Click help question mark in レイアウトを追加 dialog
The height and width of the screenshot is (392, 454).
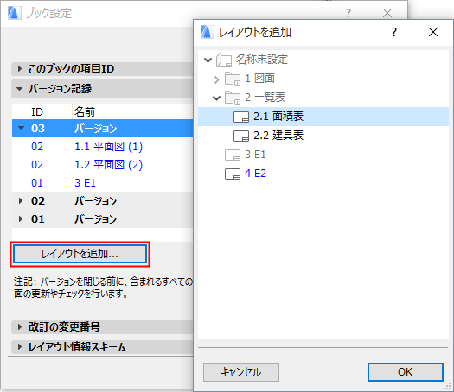394,32
